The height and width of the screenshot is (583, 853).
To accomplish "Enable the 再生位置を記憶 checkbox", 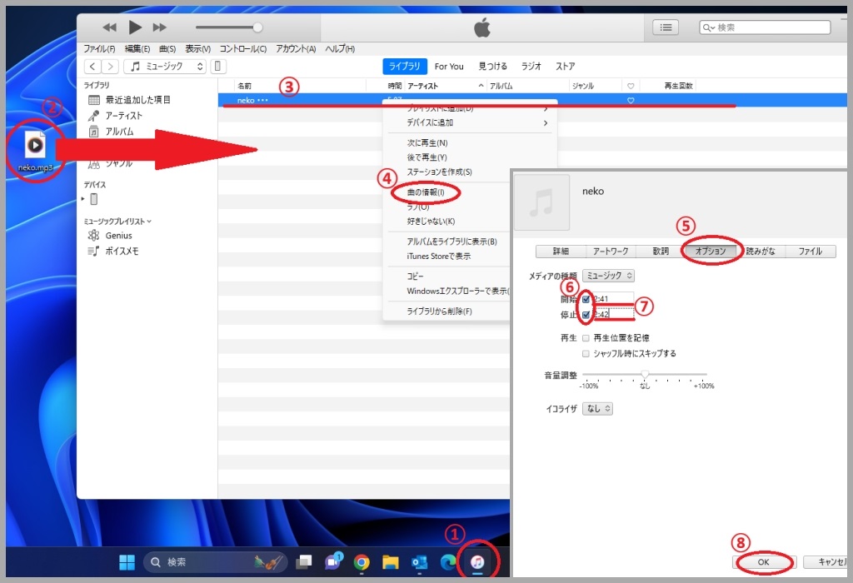I will [586, 338].
